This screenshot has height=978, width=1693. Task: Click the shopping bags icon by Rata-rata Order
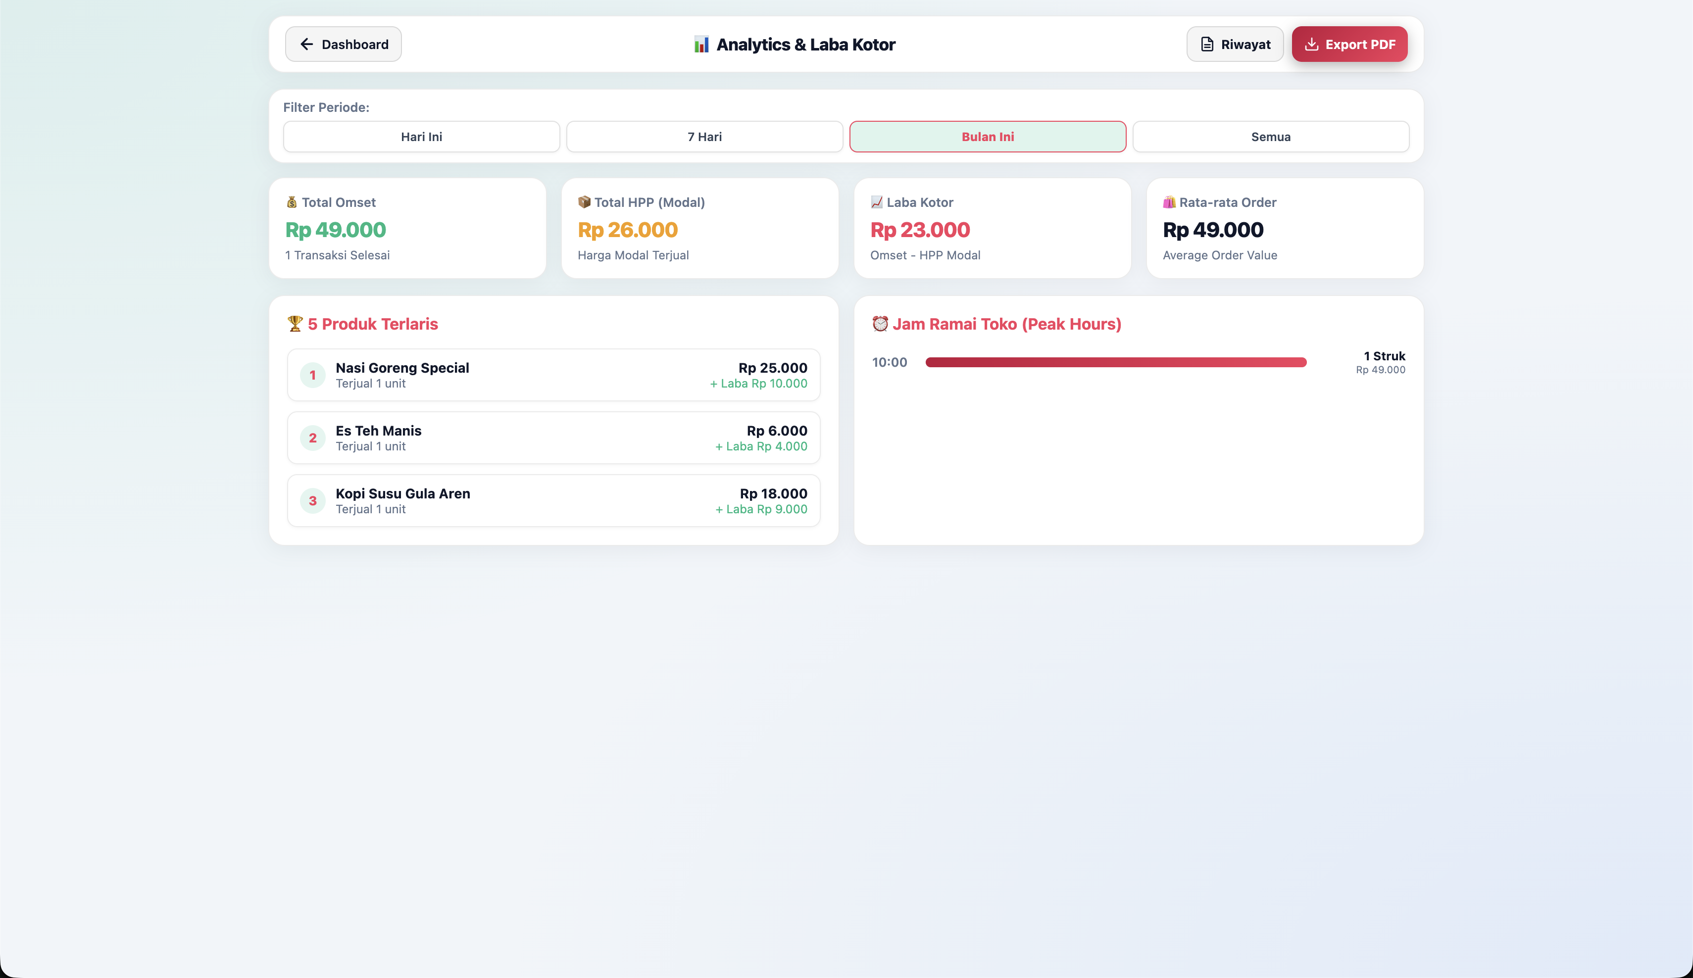(x=1169, y=202)
